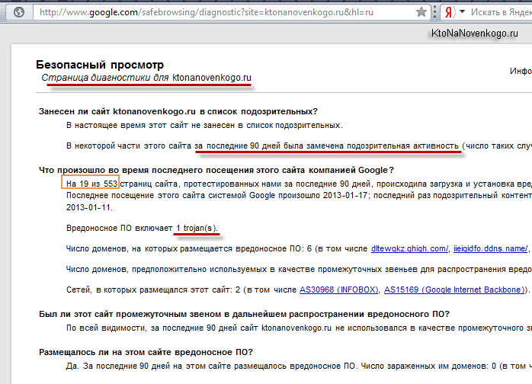This screenshot has width=532, height=384.
Task: Click the 'Инфо' text at page right
Action: click(520, 72)
